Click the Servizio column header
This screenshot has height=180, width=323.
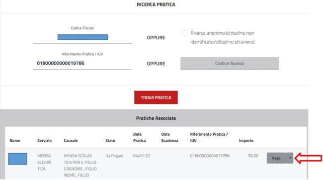coord(45,141)
